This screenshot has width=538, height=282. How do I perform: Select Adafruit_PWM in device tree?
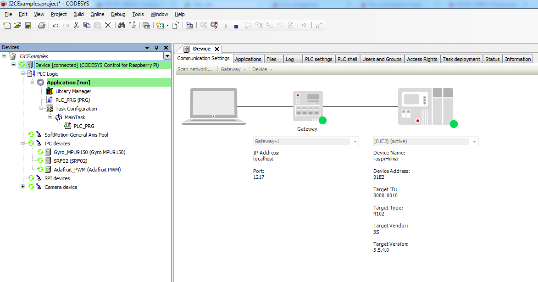[x=87, y=170]
